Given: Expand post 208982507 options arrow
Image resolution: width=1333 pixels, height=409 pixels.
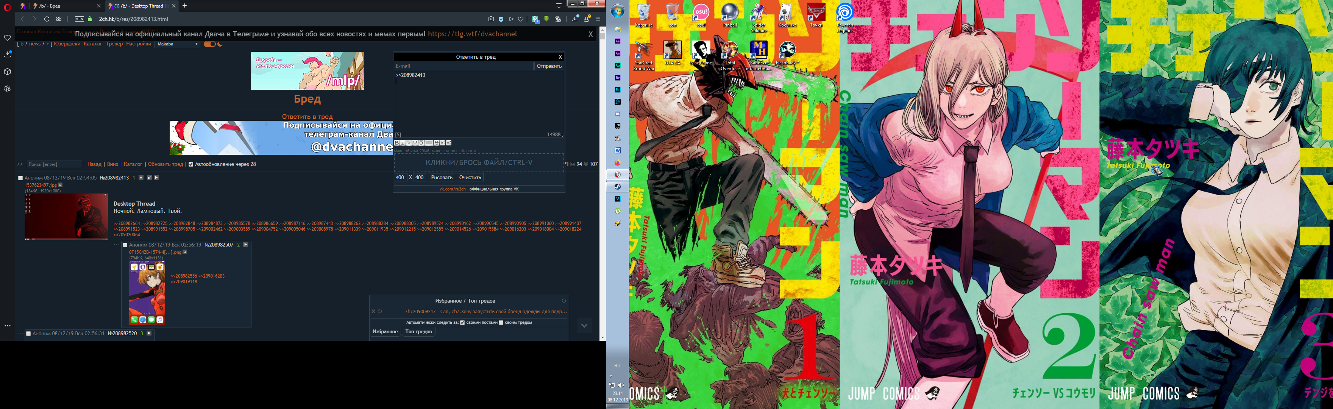Looking at the screenshot, I should (246, 244).
